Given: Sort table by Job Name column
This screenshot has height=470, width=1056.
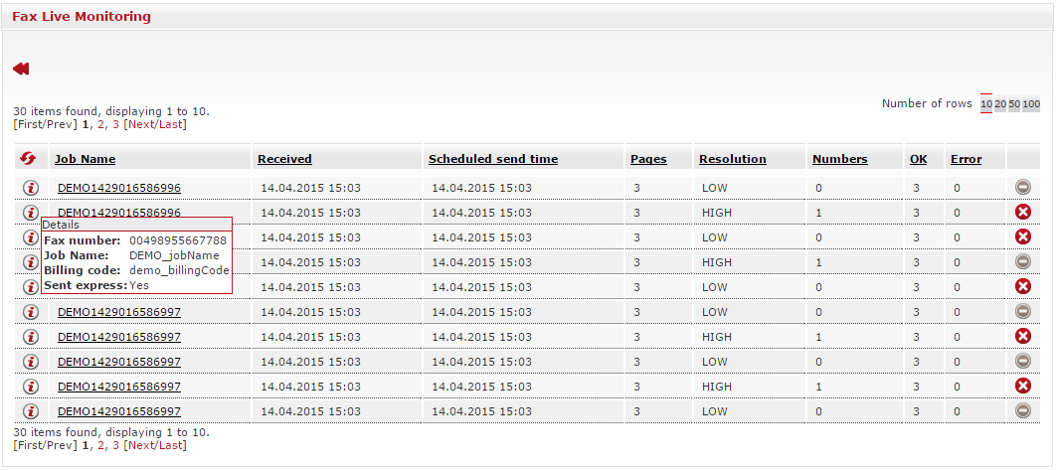Looking at the screenshot, I should (85, 160).
